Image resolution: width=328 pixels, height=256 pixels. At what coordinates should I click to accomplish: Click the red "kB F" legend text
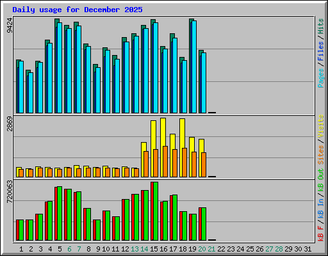click(x=321, y=234)
